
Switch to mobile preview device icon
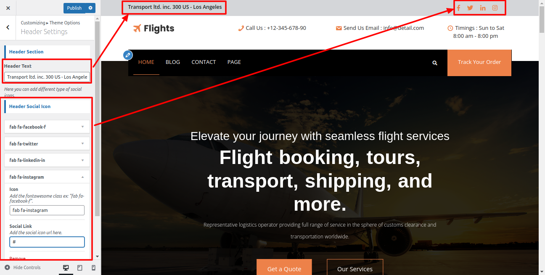[93, 268]
